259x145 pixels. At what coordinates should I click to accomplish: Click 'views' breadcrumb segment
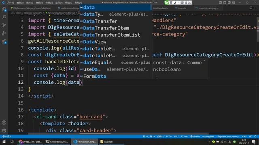click(x=19, y=12)
